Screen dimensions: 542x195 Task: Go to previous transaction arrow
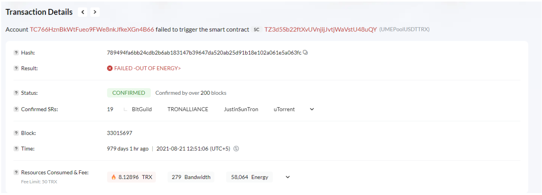(83, 12)
